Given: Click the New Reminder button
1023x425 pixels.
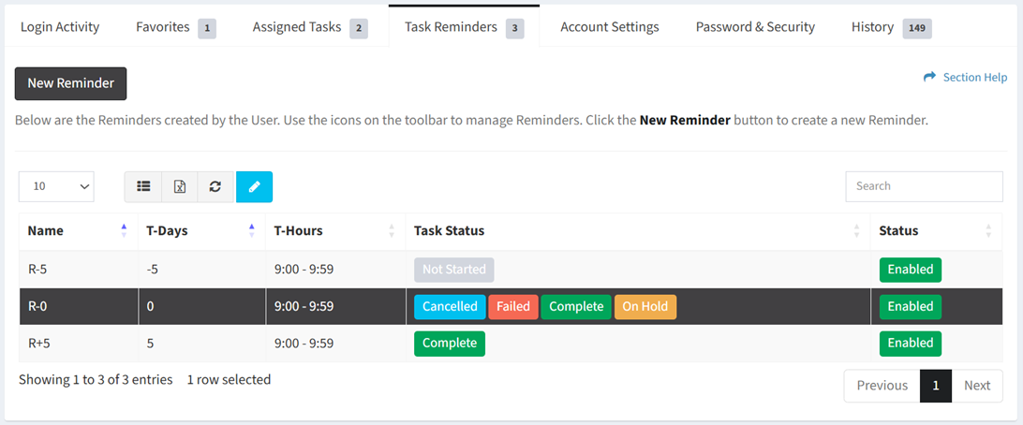Looking at the screenshot, I should (70, 83).
